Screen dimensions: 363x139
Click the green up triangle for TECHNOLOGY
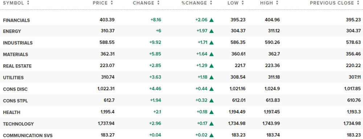pos(211,124)
